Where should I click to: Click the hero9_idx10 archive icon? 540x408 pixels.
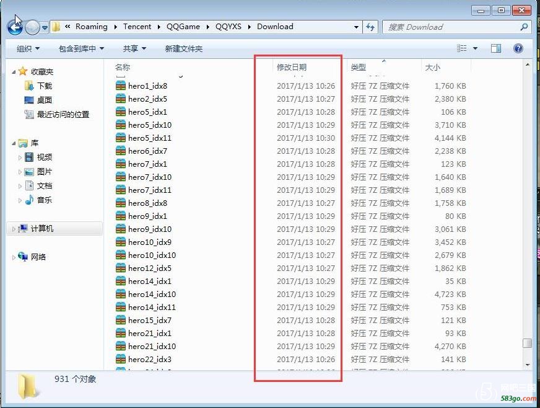(x=121, y=229)
